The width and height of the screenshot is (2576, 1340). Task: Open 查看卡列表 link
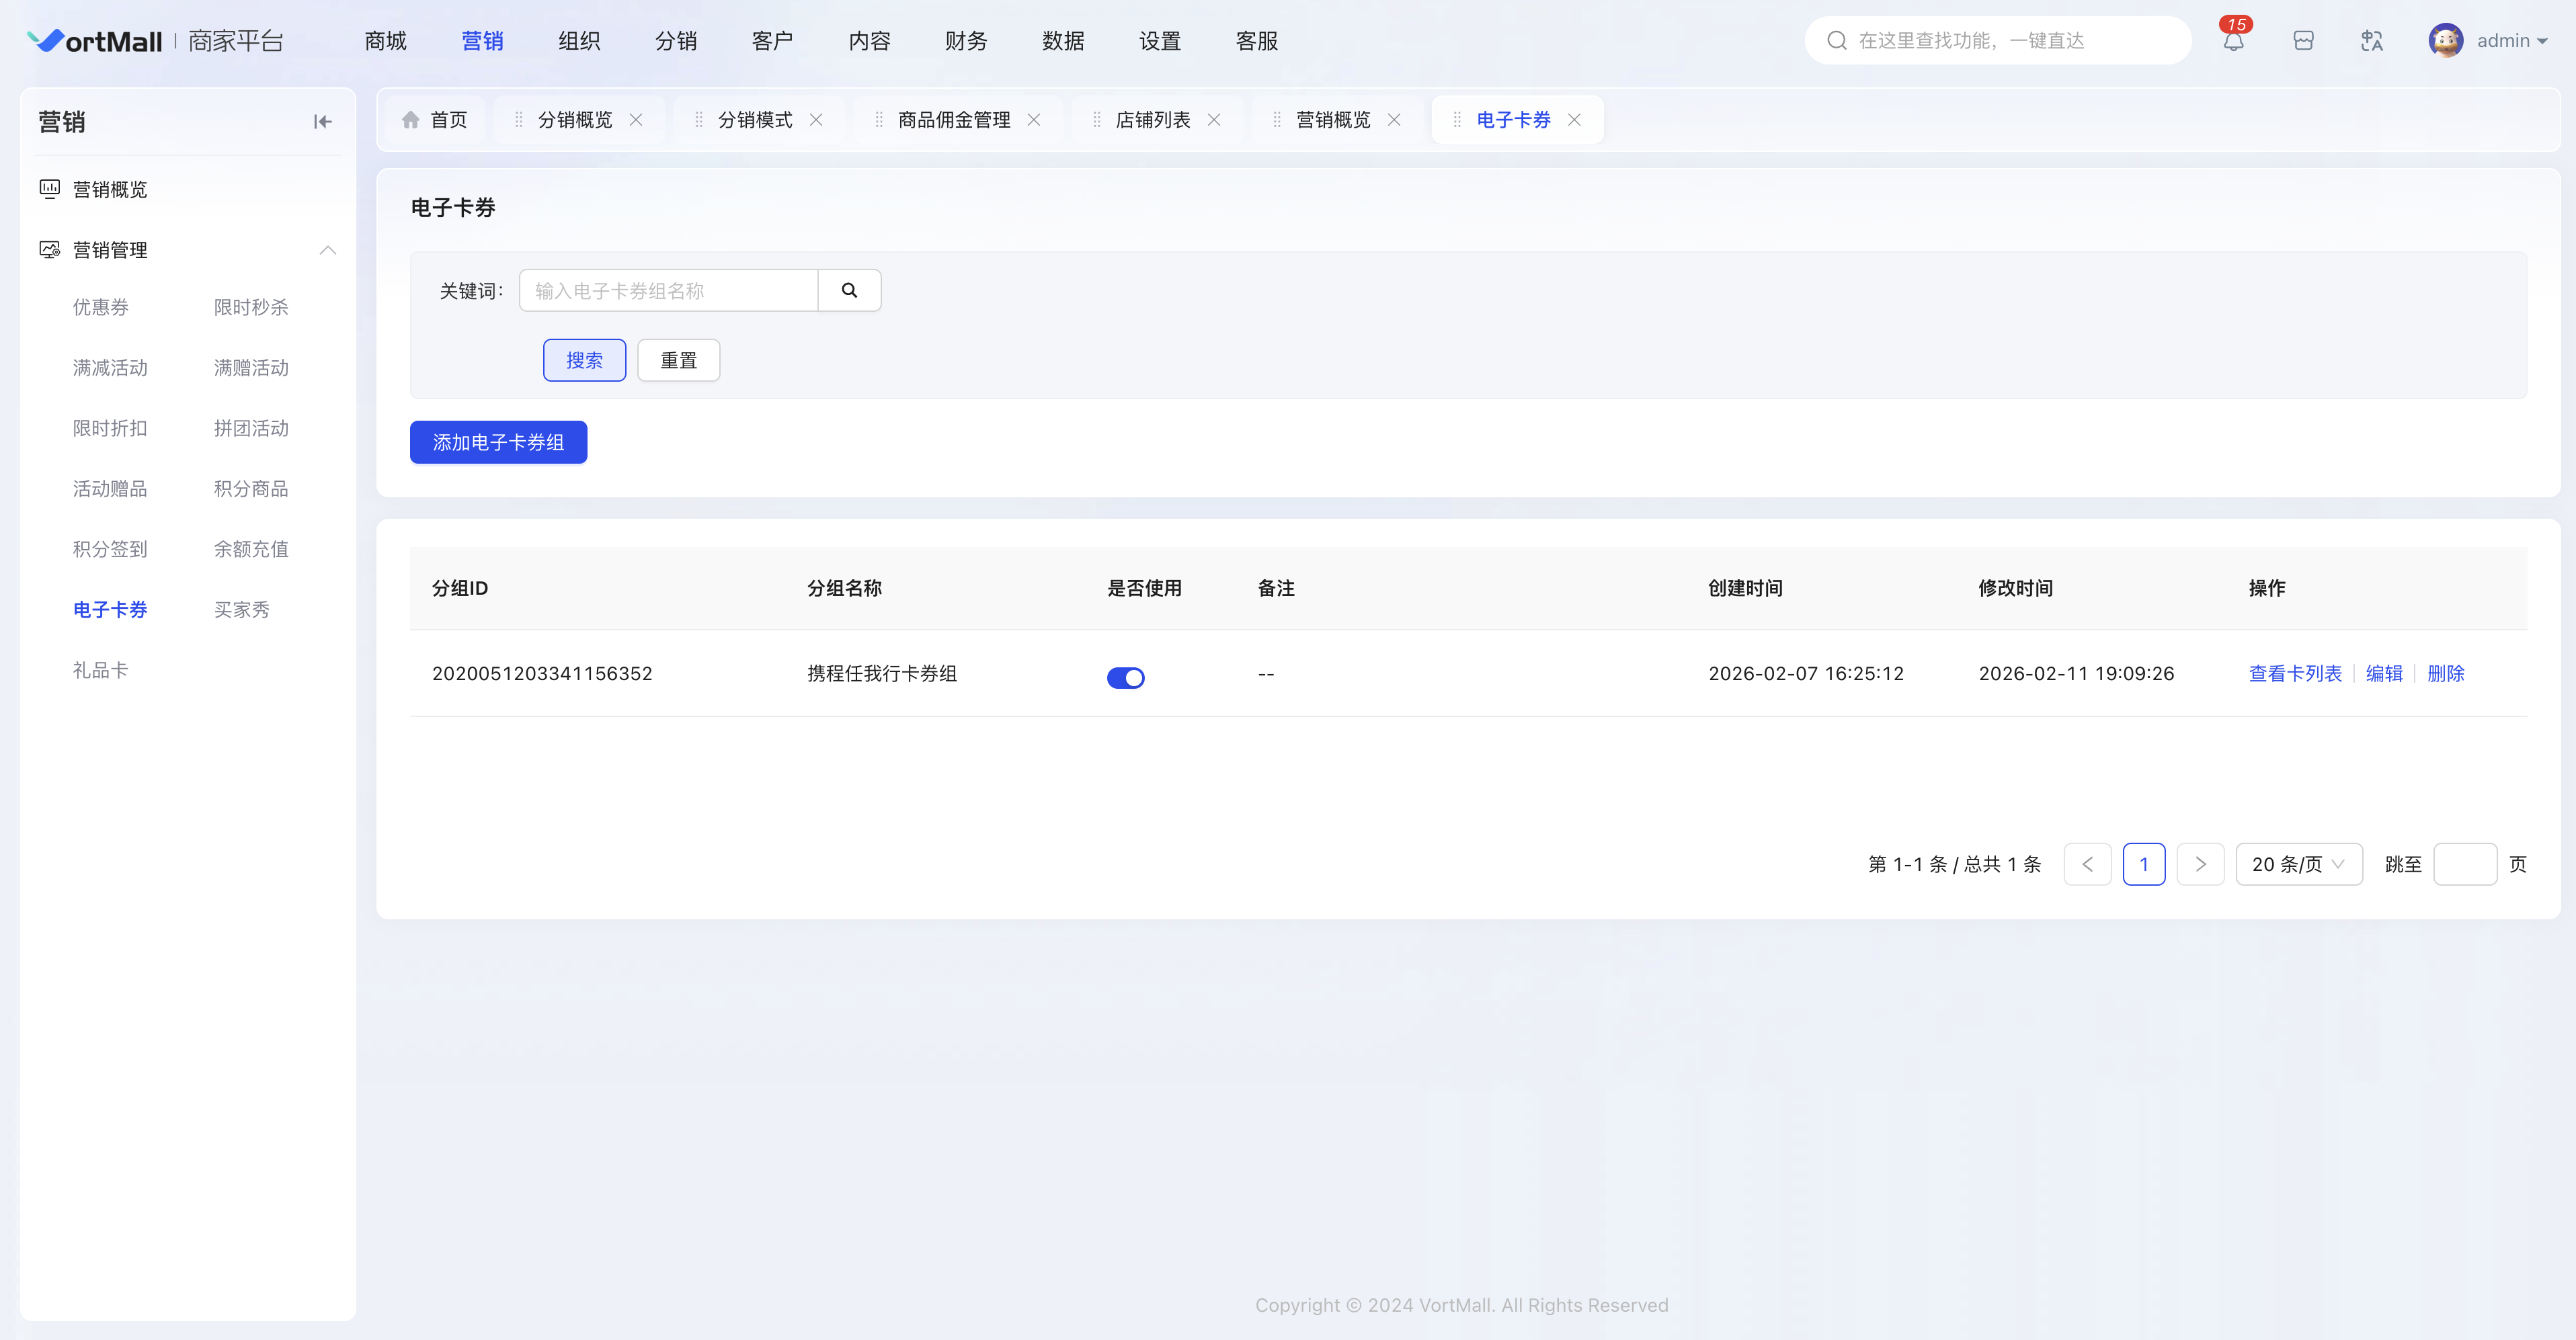pos(2295,674)
